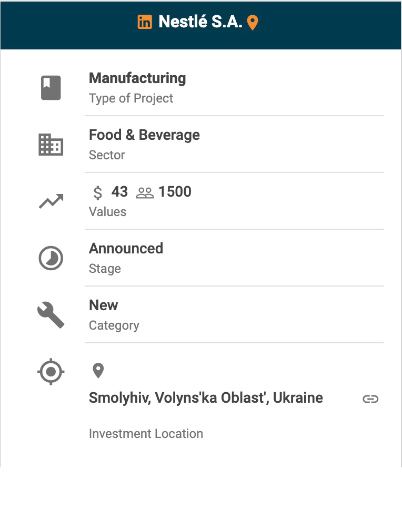Open the LinkedIn icon beside Nestlé S.A.

coord(145,22)
